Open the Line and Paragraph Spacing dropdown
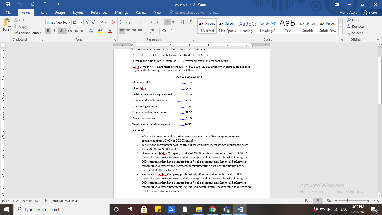 (153, 31)
